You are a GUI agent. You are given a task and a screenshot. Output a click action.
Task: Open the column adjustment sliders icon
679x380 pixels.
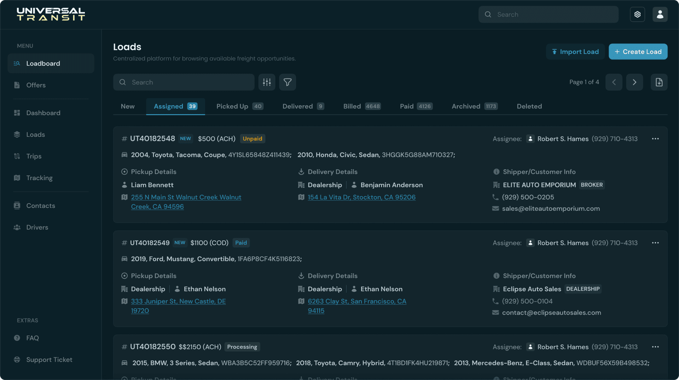tap(267, 82)
